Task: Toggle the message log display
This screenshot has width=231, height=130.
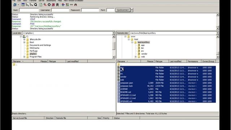Action: [x=23, y=5]
